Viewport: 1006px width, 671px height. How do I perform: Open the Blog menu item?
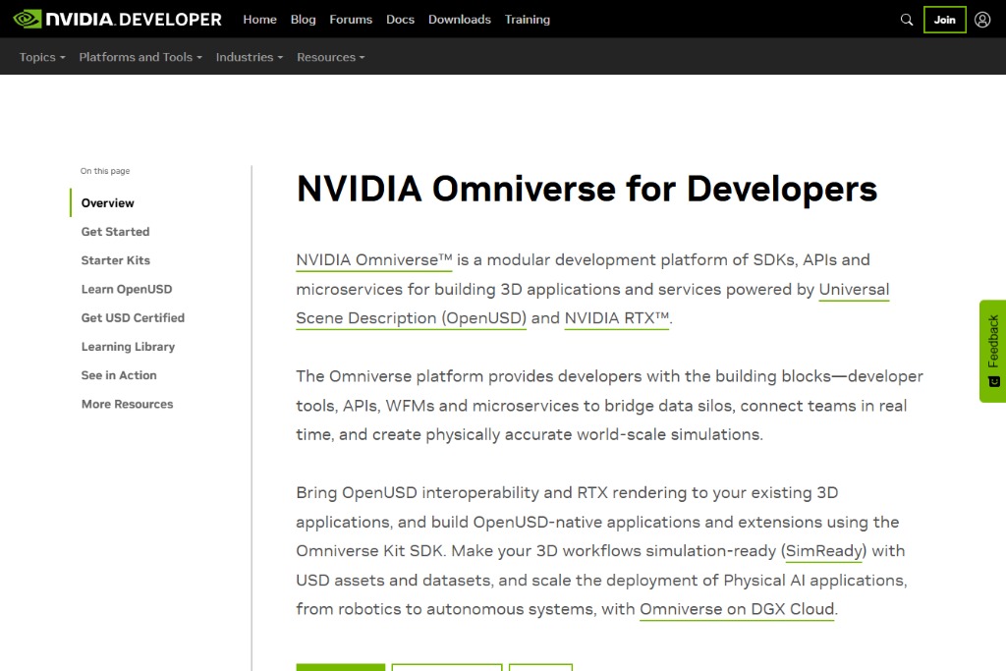[x=303, y=19]
